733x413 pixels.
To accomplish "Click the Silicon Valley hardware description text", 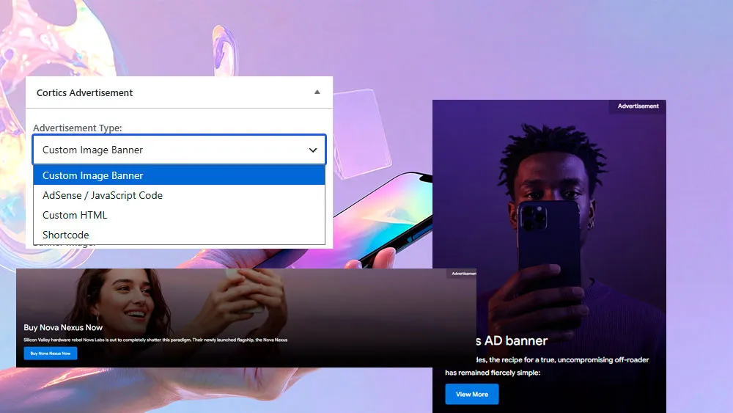I will (x=155, y=340).
